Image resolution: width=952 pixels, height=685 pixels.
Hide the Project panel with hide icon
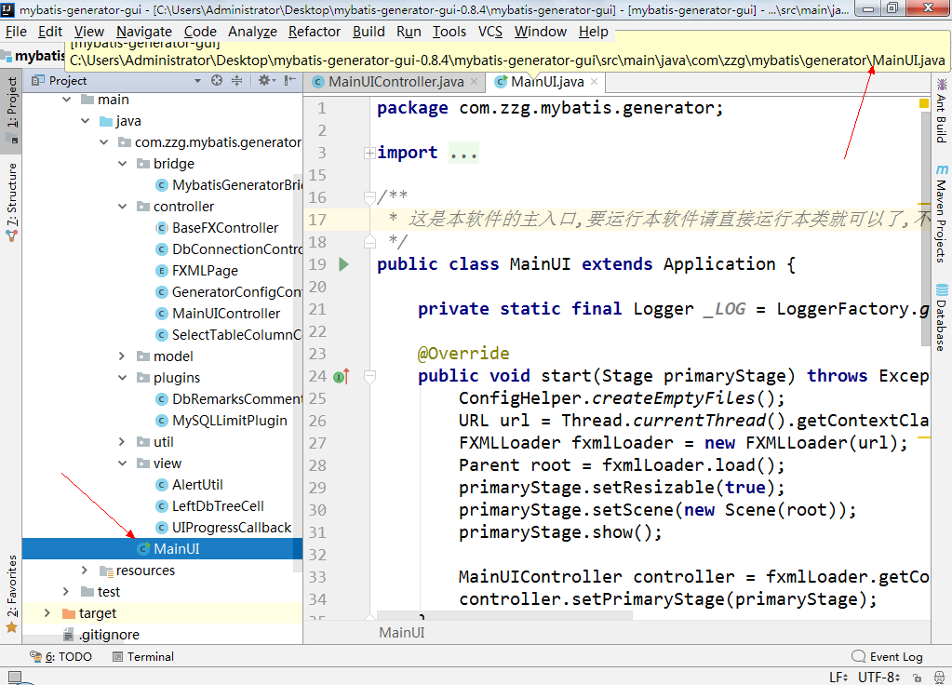(x=290, y=81)
